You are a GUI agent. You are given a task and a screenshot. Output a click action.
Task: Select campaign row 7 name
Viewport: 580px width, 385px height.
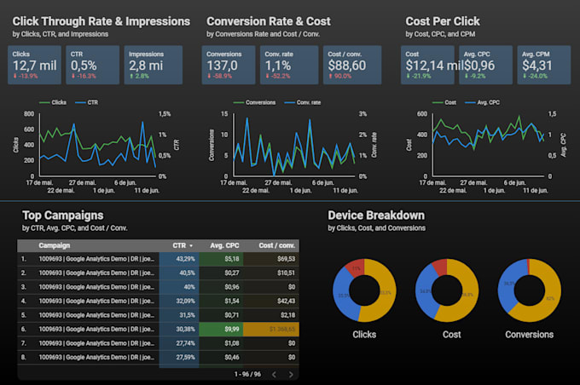96,343
